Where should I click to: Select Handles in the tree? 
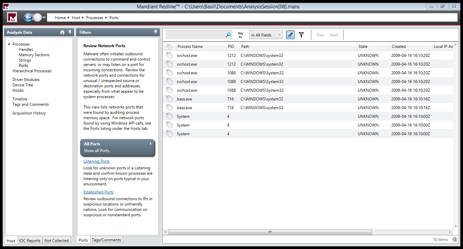click(26, 50)
